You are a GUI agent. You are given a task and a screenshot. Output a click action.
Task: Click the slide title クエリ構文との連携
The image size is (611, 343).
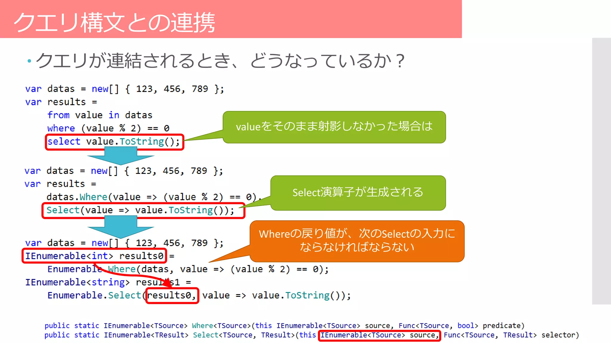(x=114, y=22)
